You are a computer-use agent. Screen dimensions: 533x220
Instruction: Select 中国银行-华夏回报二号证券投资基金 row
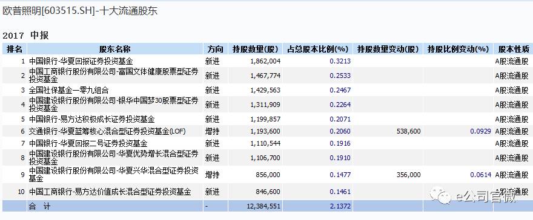[266, 143]
